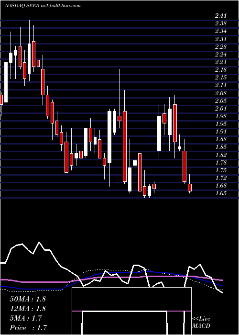Image resolution: width=239 pixels, height=335 pixels.
Task: Click the 2.28 price axis label
Action: click(221, 46)
